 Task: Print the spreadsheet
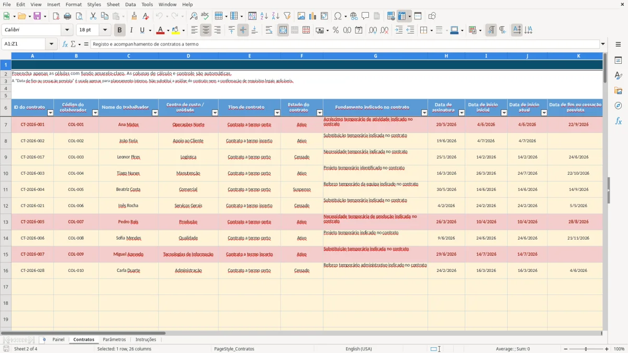(x=68, y=16)
